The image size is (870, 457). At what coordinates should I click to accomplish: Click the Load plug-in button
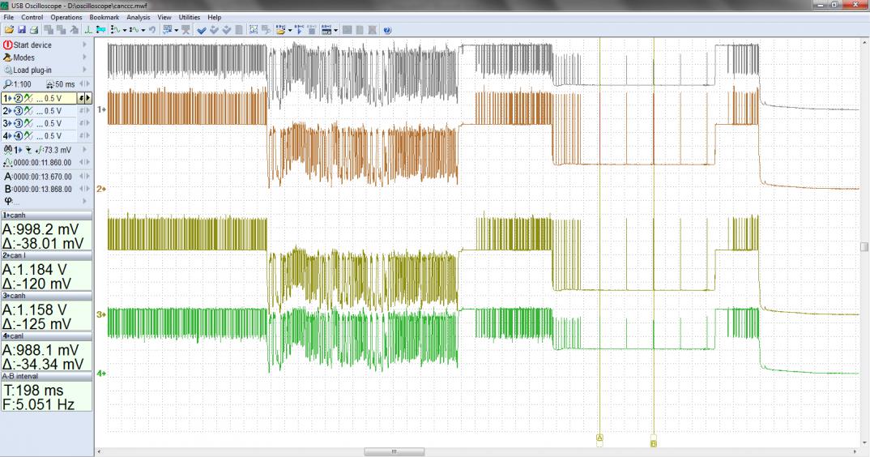pos(36,70)
